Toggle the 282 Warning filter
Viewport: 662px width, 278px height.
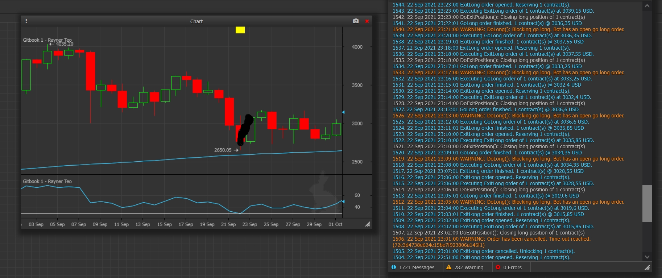pos(465,267)
